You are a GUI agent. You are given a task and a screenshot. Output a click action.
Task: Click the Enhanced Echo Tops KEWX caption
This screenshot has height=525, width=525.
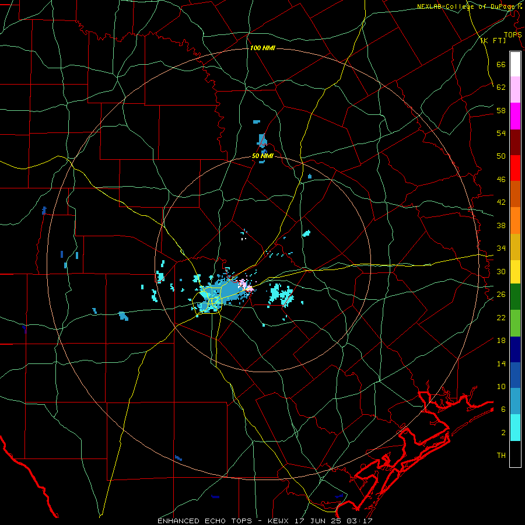tap(265, 521)
